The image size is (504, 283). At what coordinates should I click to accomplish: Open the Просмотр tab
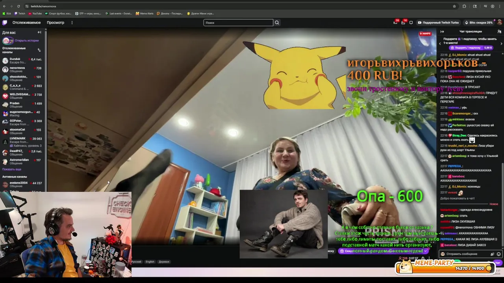56,22
